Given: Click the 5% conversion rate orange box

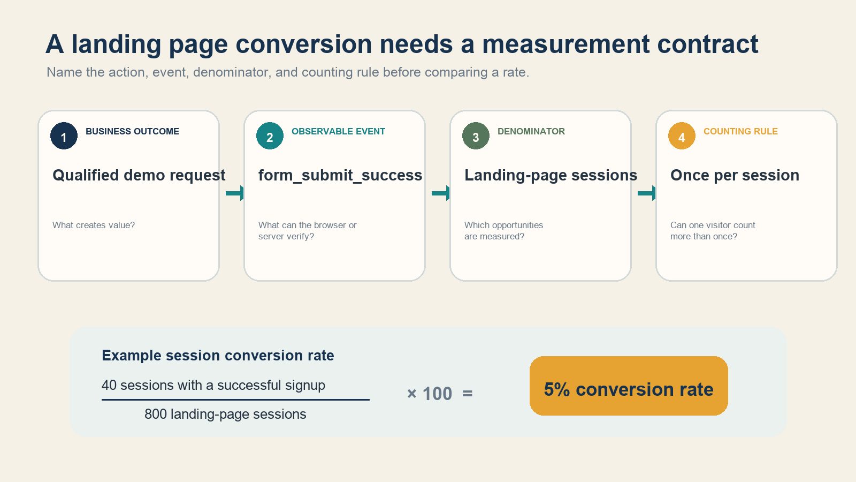Looking at the screenshot, I should coord(629,386).
